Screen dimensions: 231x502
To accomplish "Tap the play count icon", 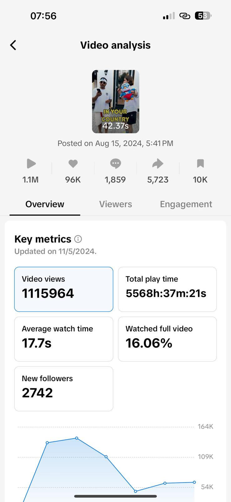I will point(31,163).
